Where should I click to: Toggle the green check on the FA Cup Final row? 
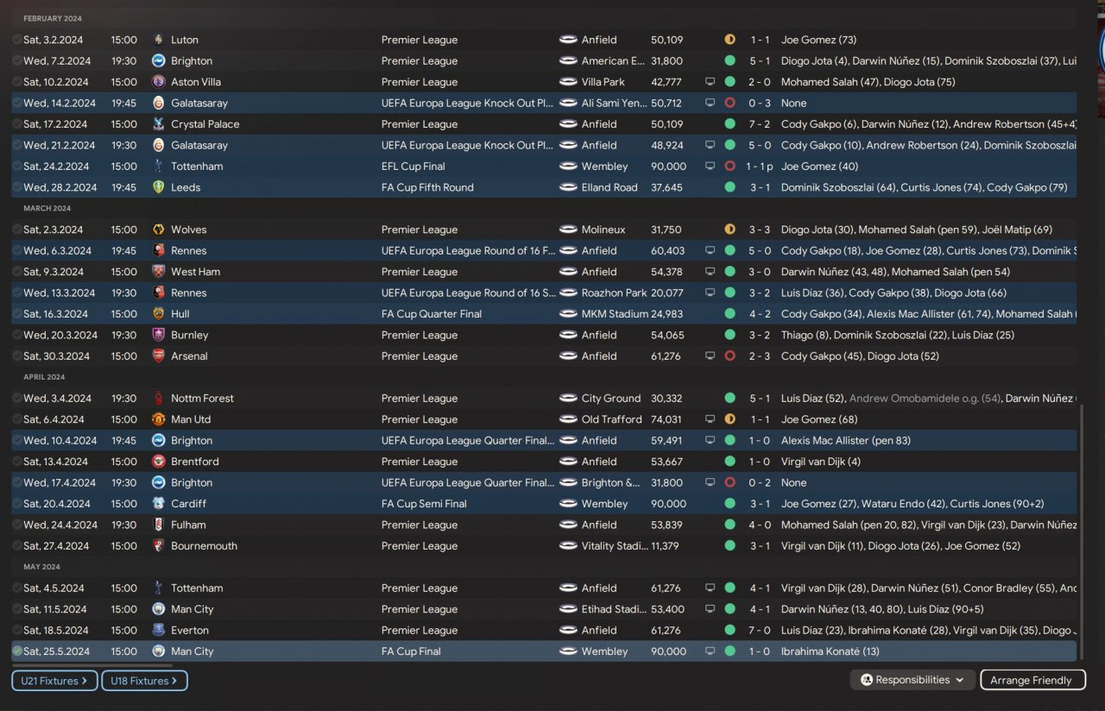coord(17,651)
